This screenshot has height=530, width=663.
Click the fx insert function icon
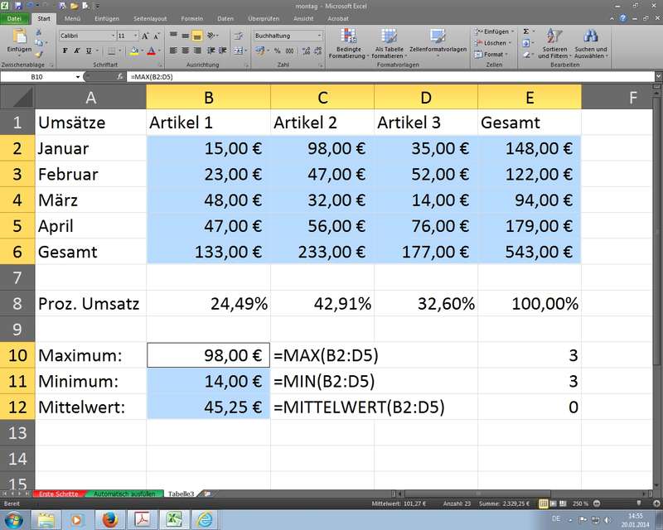click(x=121, y=76)
